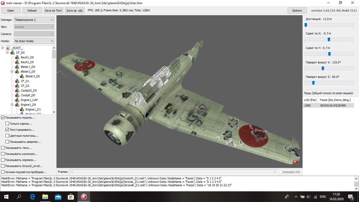The image size is (359, 202).
Task: Open the Hooks dropdown
Action: [x=34, y=41]
